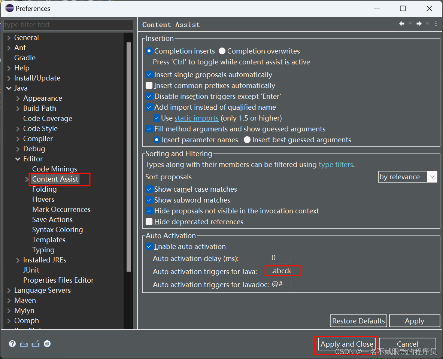The width and height of the screenshot is (443, 359).
Task: Open the Sort proposals by relevance dropdown
Action: (x=407, y=177)
